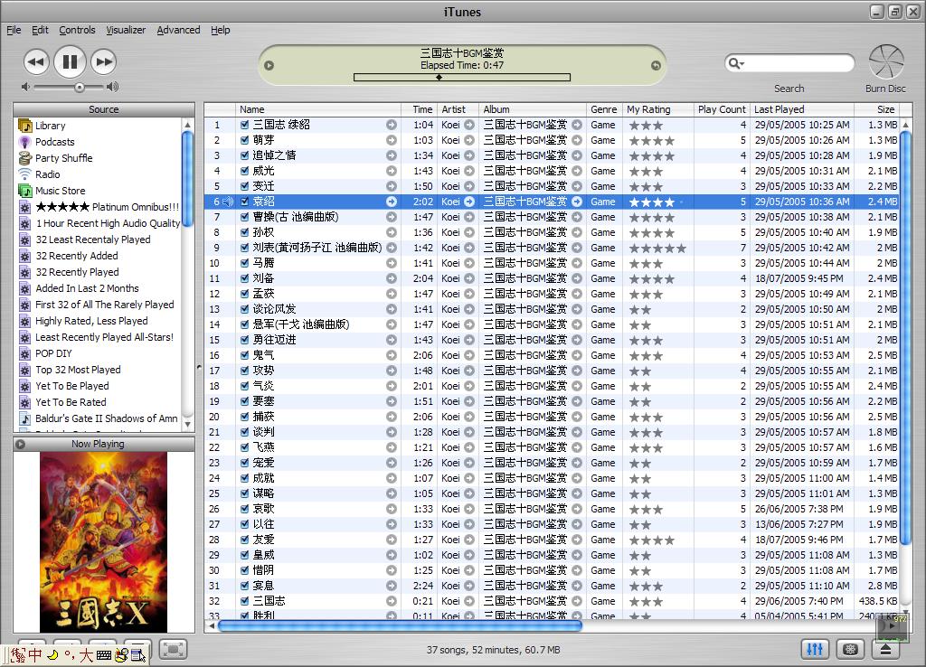Uncheck the song 孟获
This screenshot has height=667, width=926.
pyautogui.click(x=244, y=294)
